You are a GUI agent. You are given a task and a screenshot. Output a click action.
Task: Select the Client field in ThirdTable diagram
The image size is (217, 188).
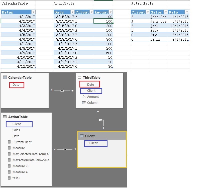point(91,91)
